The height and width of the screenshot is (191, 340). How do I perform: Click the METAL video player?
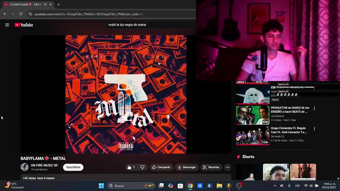(x=126, y=94)
